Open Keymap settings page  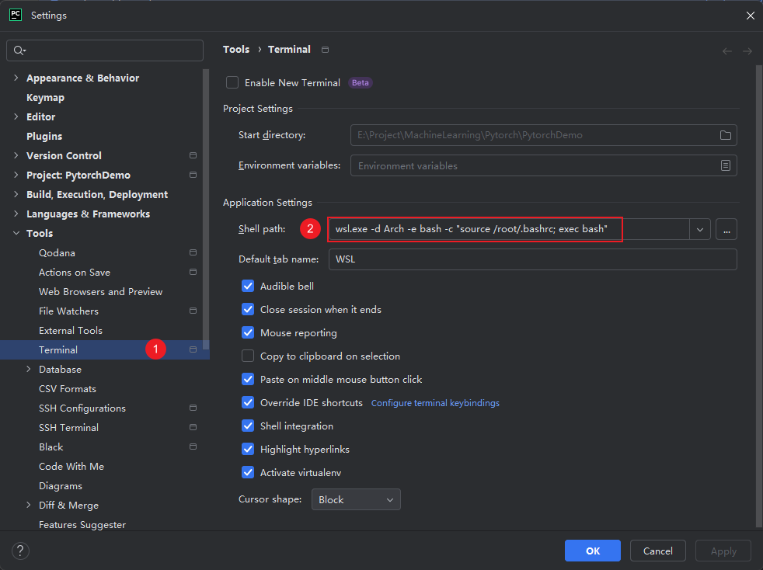[45, 97]
